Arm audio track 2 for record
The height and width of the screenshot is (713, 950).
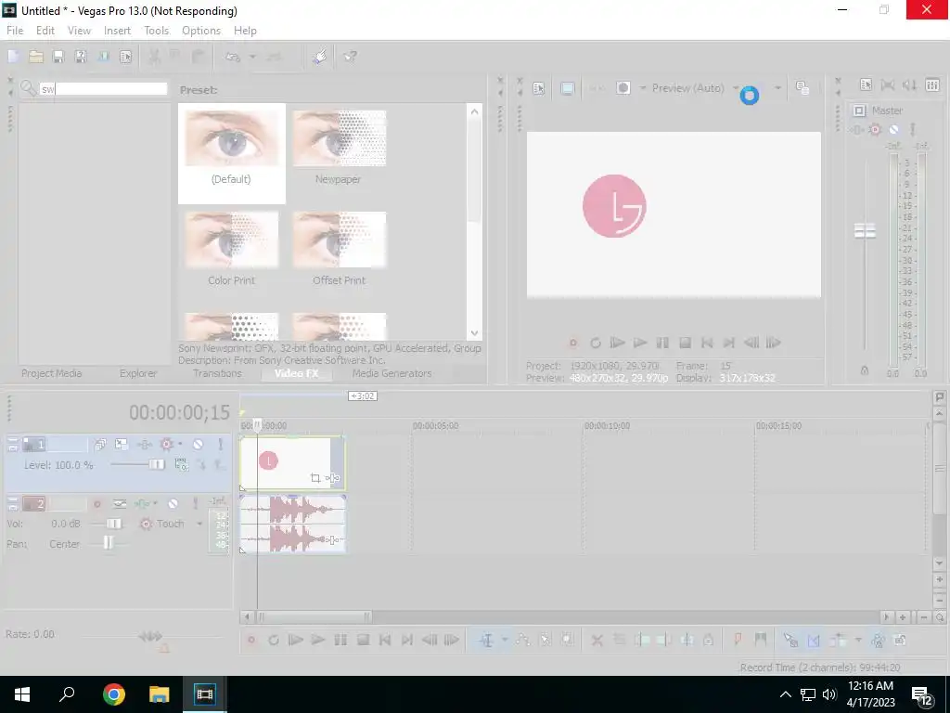pos(96,504)
